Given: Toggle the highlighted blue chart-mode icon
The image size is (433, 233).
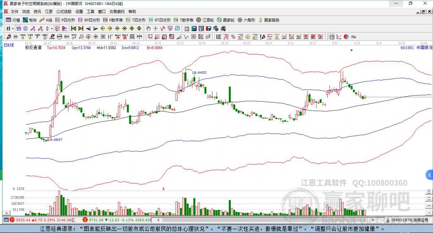Looking at the screenshot, I should click(x=18, y=28).
